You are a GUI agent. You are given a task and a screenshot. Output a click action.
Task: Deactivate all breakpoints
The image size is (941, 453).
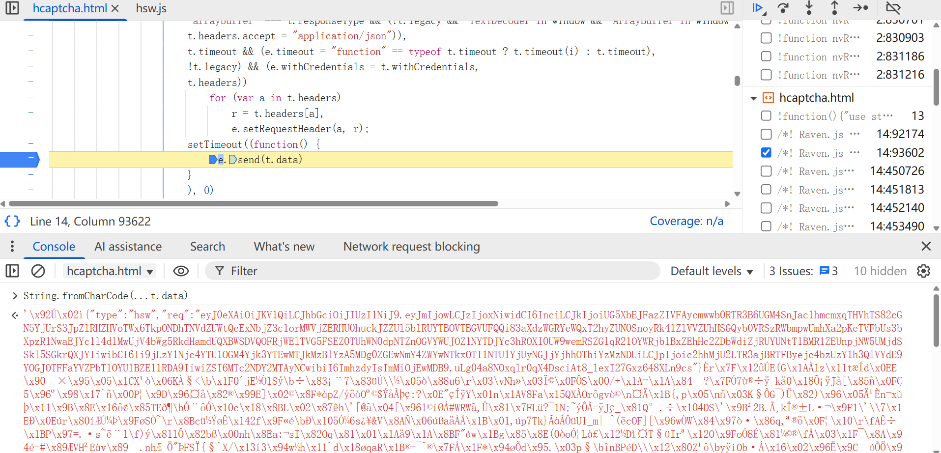point(893,8)
